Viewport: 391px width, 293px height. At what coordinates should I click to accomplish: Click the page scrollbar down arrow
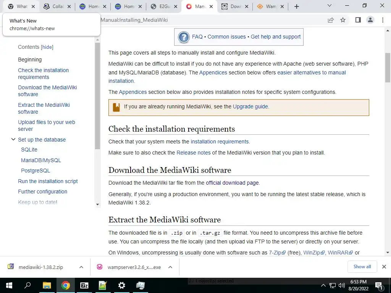point(388,253)
